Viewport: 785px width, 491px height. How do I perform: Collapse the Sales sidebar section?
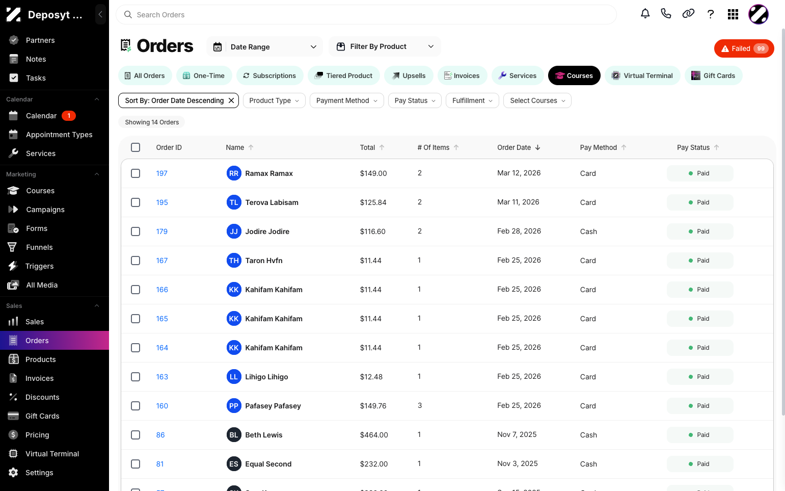pos(97,306)
